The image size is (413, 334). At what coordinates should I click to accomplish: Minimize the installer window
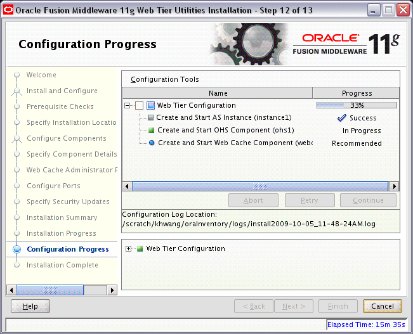[373, 11]
